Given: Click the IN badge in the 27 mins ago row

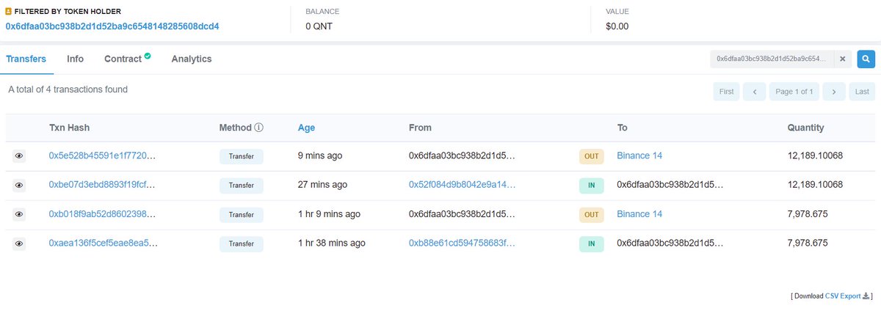Looking at the screenshot, I should [591, 186].
